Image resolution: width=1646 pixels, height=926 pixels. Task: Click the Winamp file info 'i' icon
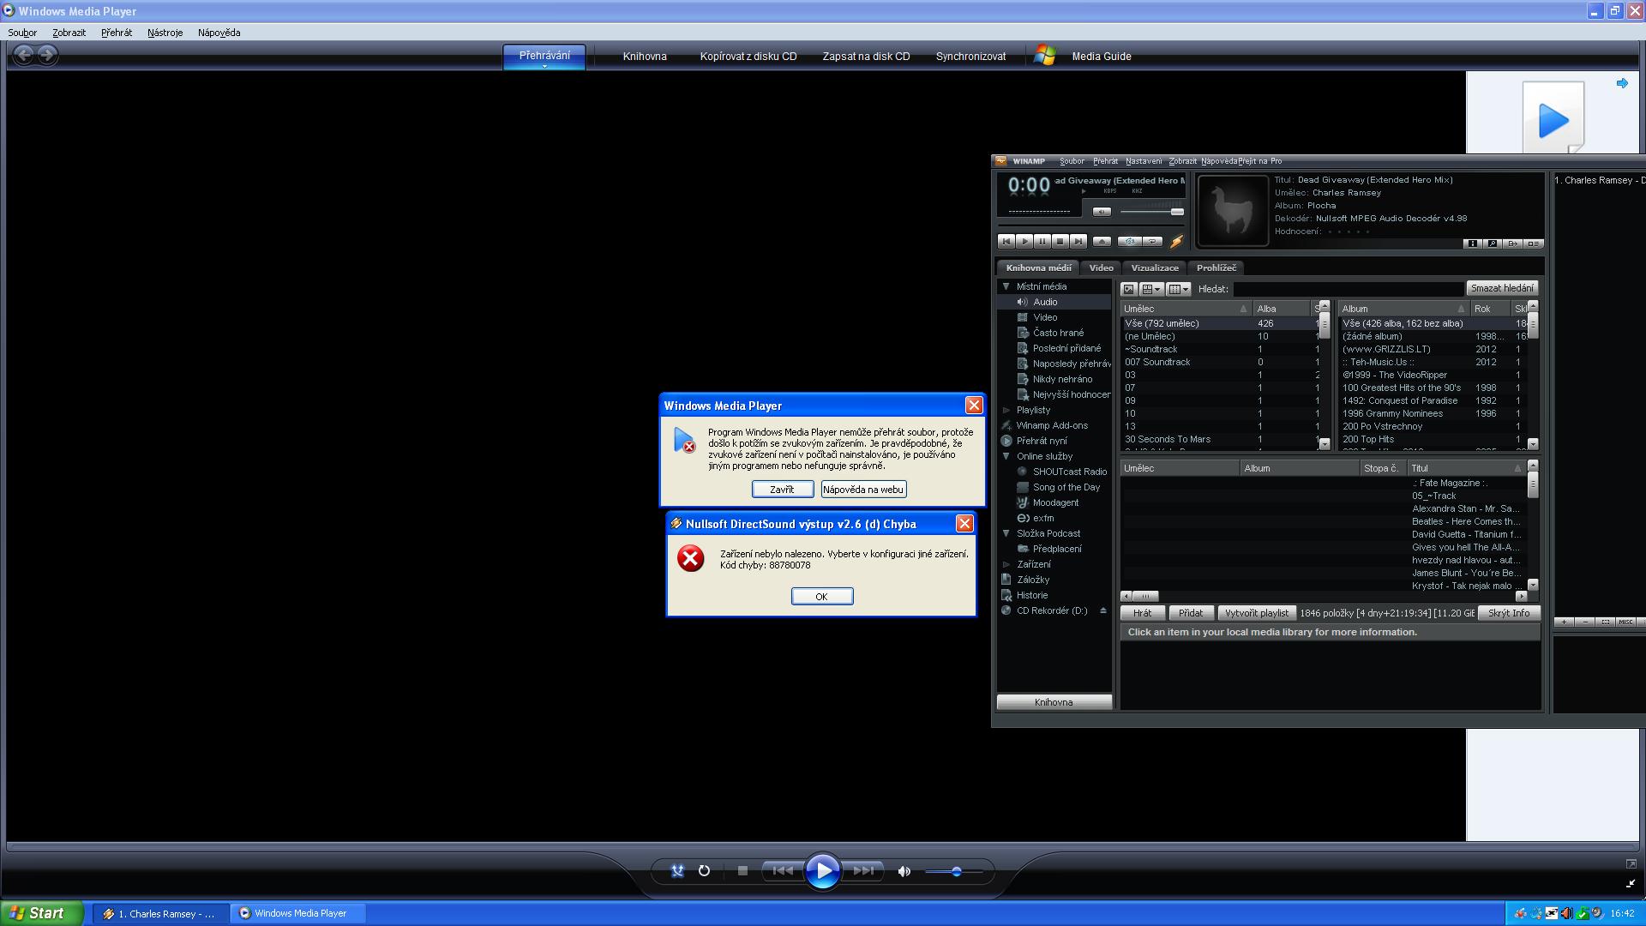click(1473, 244)
